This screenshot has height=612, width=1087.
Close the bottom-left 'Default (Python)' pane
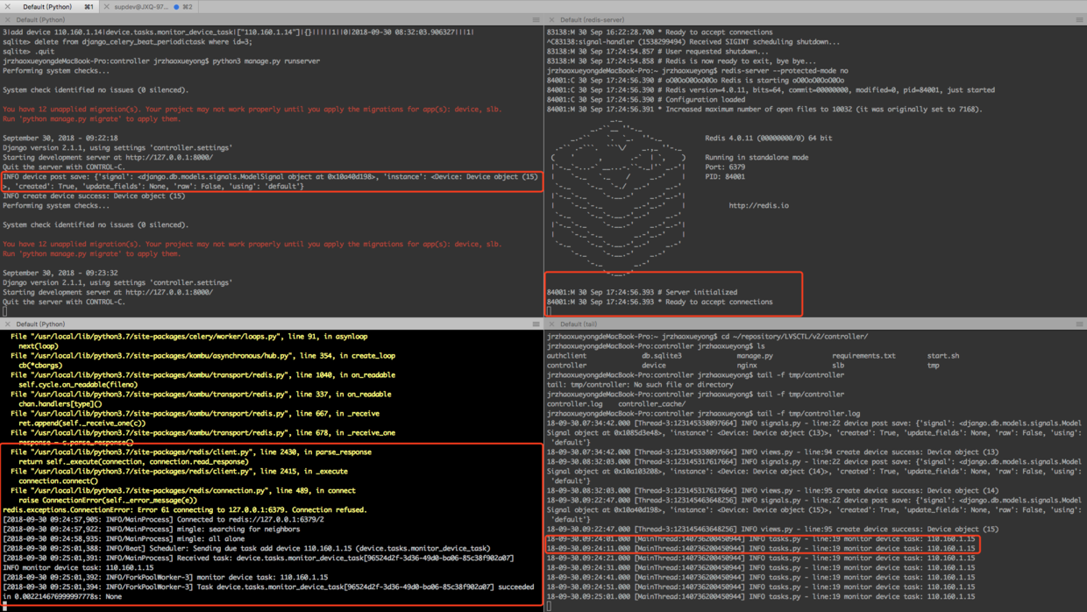[7, 324]
